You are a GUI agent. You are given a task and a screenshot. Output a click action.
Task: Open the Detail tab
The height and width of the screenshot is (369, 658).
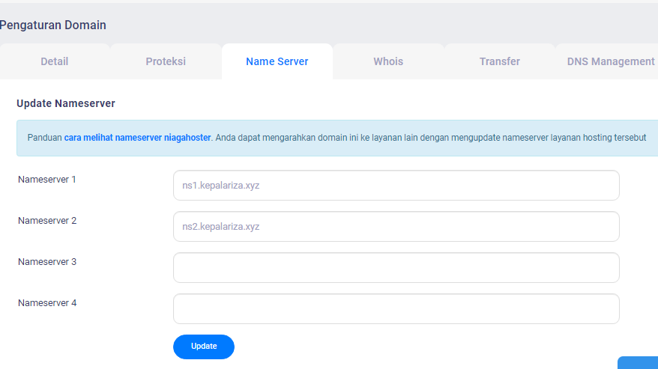[54, 61]
